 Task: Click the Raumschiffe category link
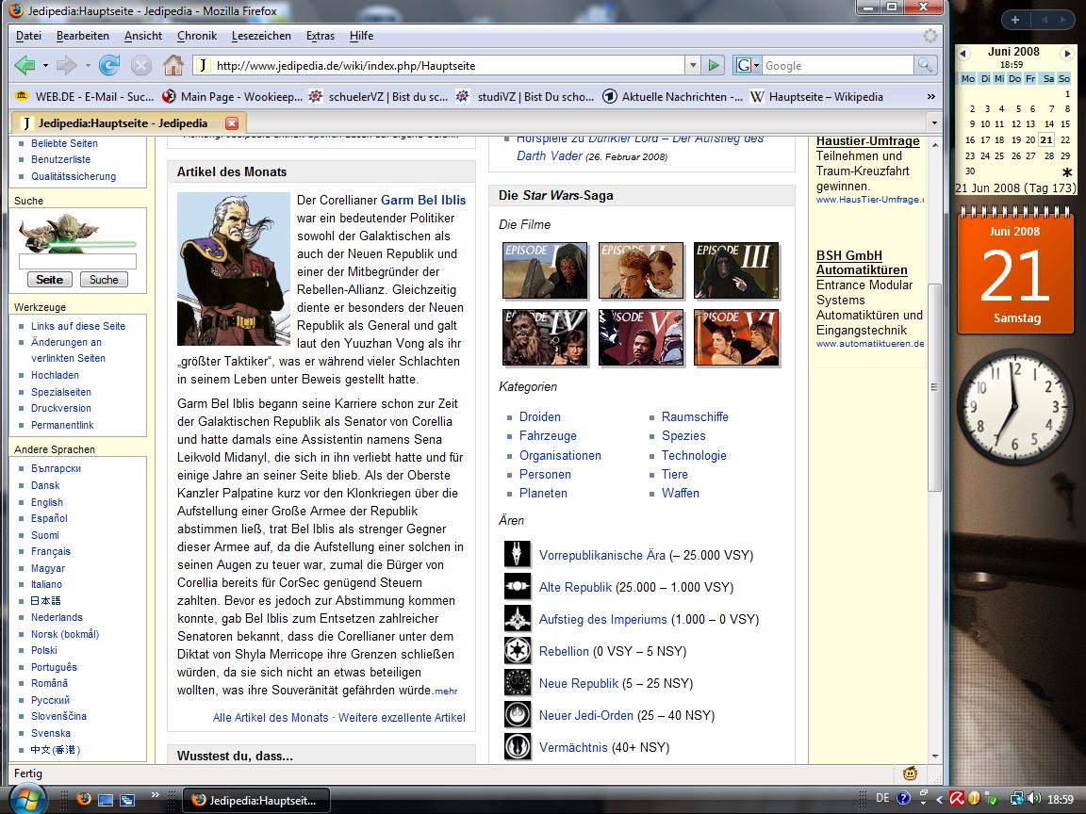pyautogui.click(x=695, y=416)
